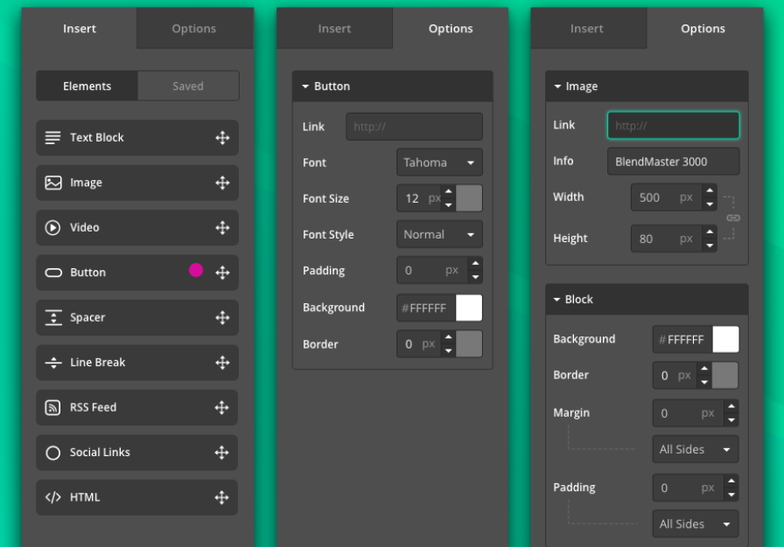The height and width of the screenshot is (547, 784).
Task: Open the Font Style dropdown showing Normal
Action: click(439, 234)
